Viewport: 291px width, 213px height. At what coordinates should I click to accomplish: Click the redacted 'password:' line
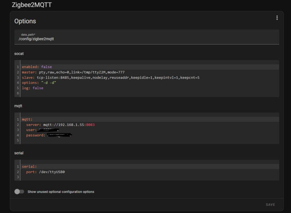pos(49,135)
